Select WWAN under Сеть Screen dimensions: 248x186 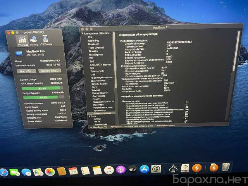pos(98,119)
